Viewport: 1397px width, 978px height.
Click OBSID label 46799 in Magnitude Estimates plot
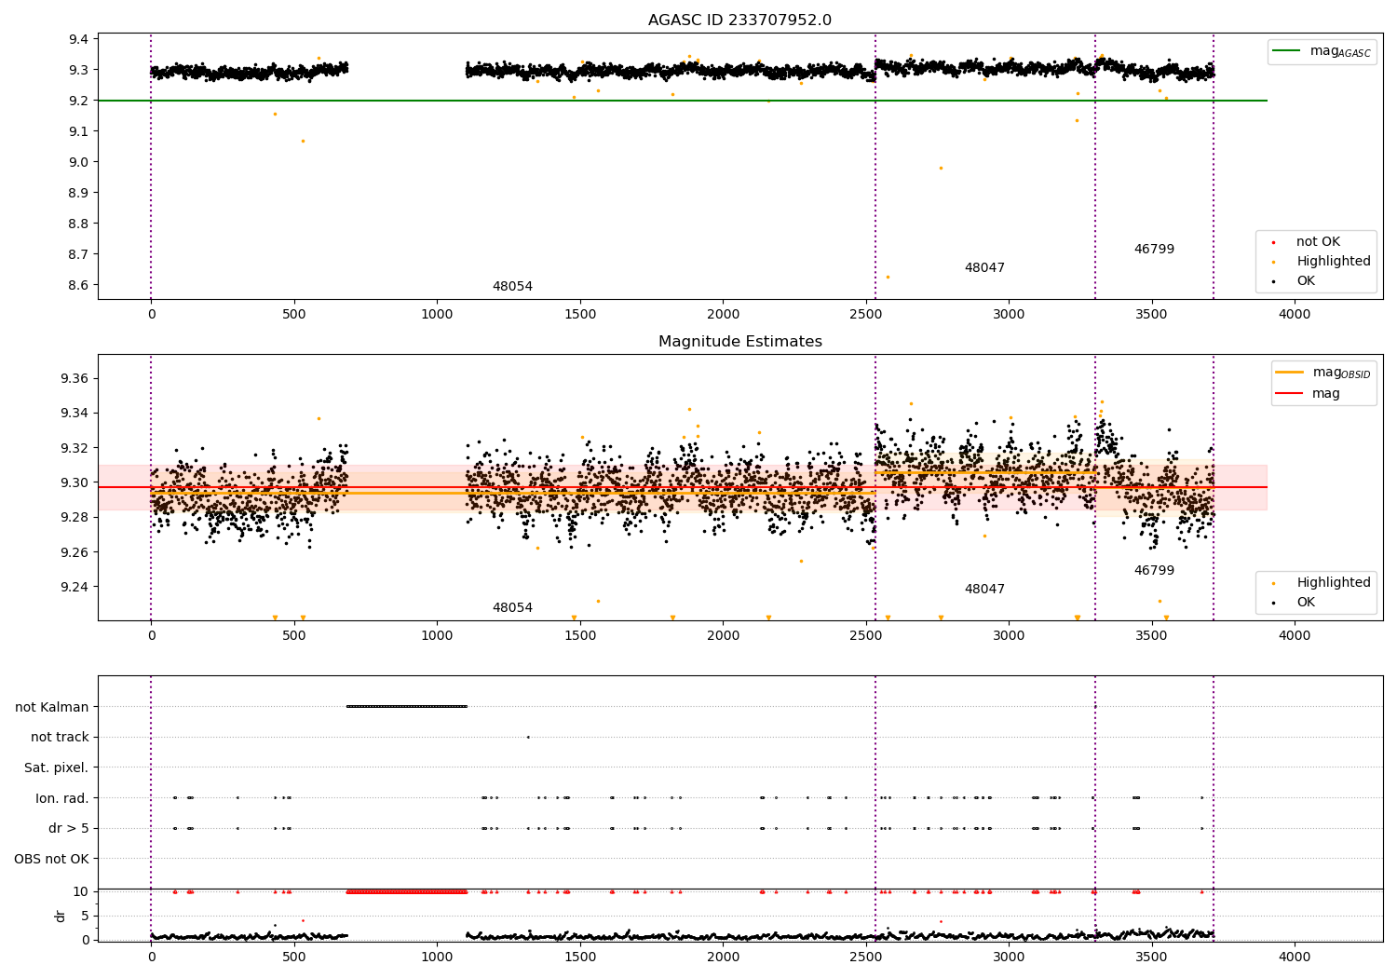[1154, 571]
